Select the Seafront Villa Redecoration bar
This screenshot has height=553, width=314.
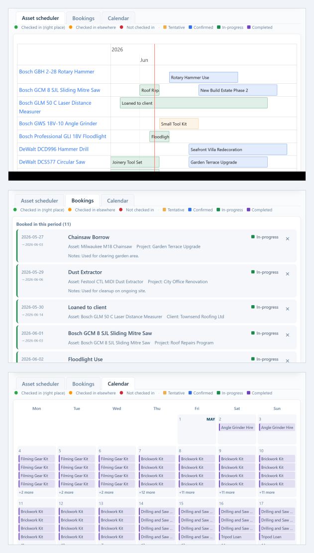tap(237, 149)
